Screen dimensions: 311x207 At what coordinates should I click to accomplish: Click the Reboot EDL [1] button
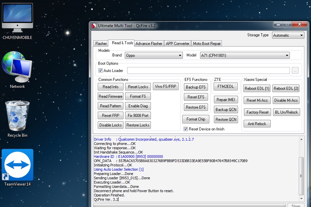click(257, 88)
